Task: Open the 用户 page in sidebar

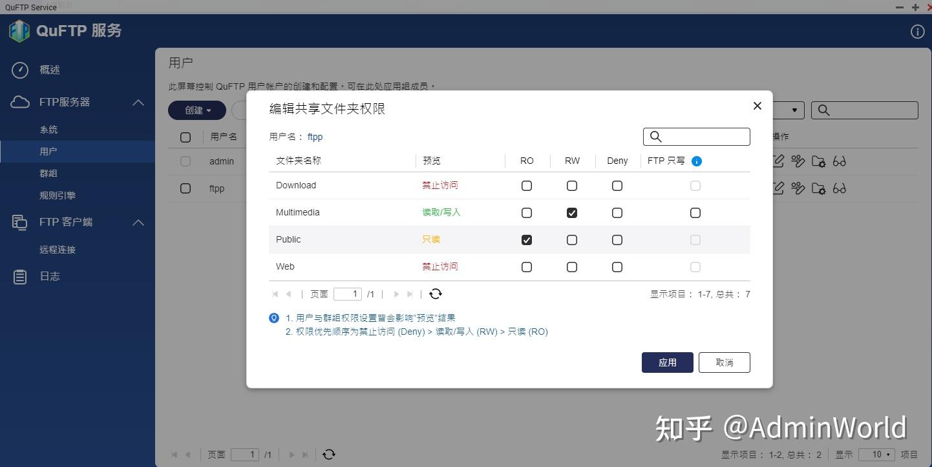Action: 48,151
